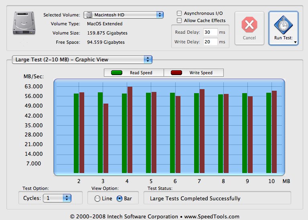
Task: Click the 7.000 axis label
Action: click(x=34, y=163)
